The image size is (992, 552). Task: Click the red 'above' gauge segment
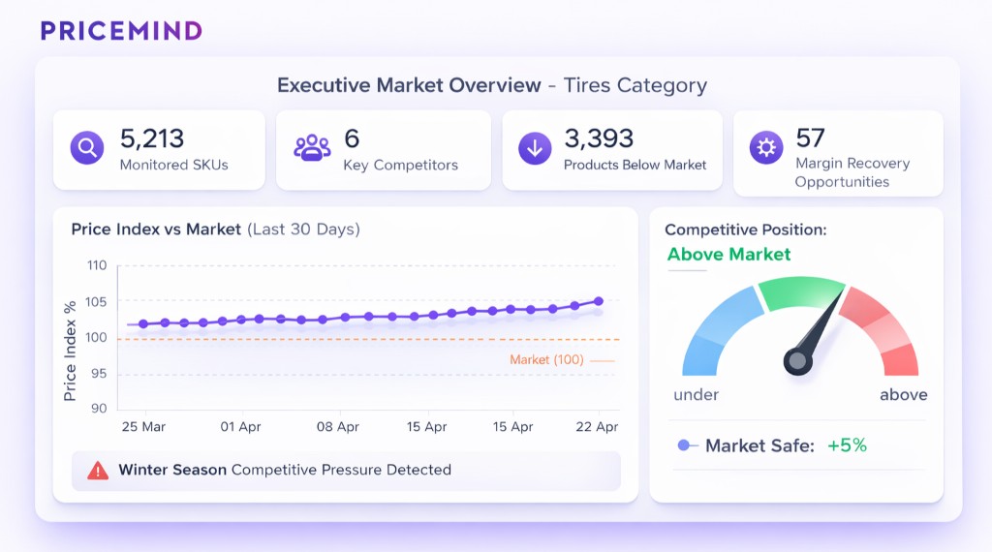(x=883, y=333)
